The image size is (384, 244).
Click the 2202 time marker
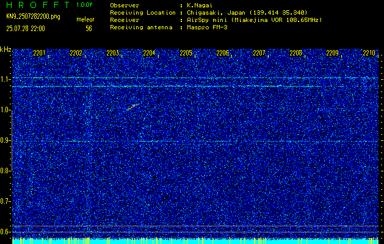76,53
